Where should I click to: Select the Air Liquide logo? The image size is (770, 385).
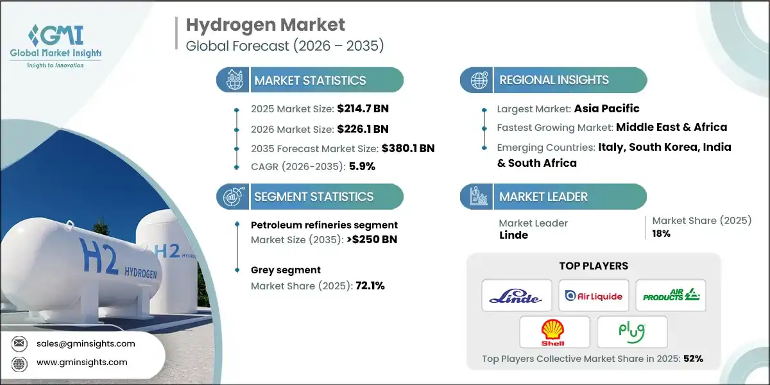point(594,296)
